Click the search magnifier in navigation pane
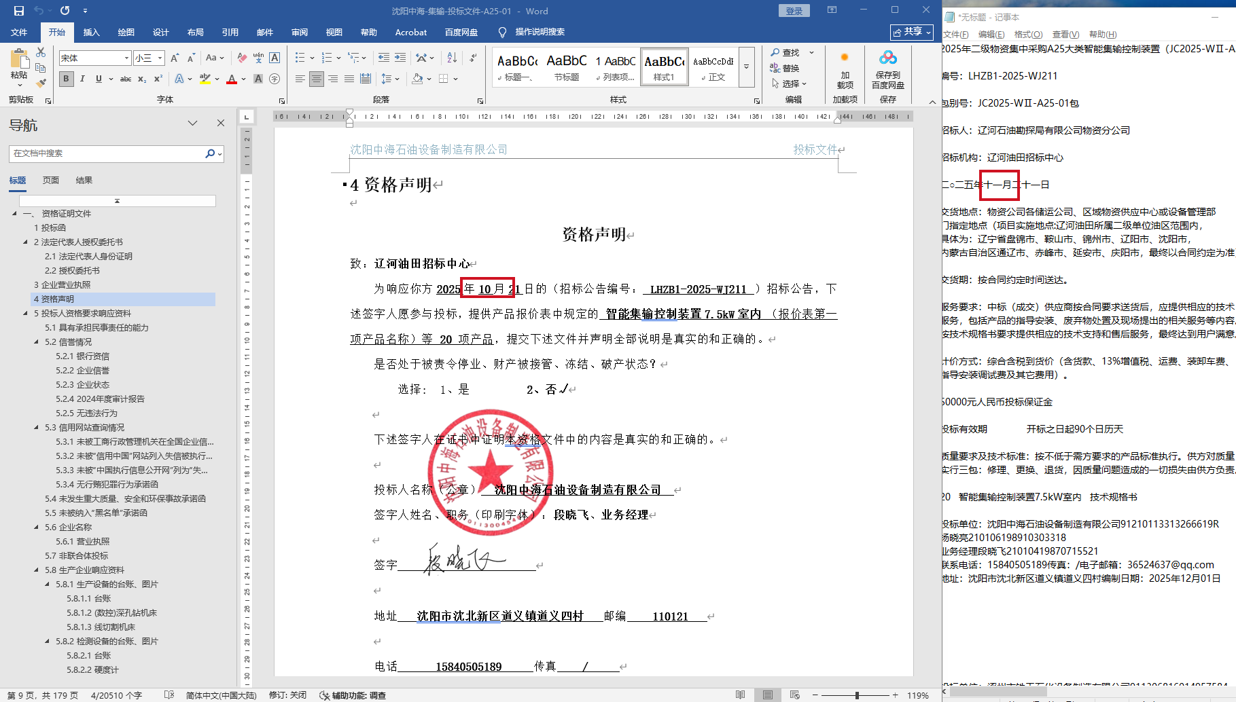1236x702 pixels. 210,153
